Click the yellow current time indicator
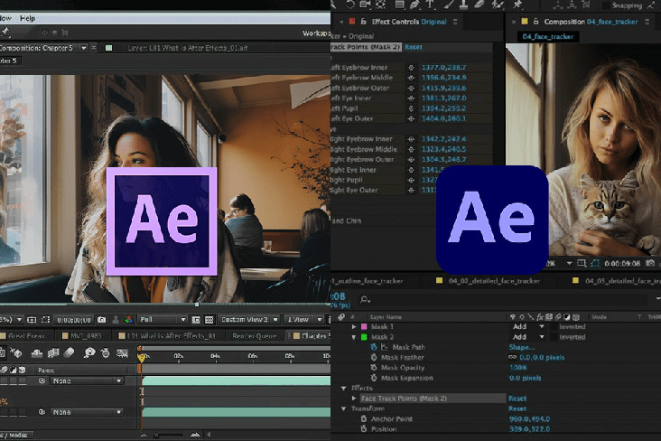The height and width of the screenshot is (441, 661). 142,358
